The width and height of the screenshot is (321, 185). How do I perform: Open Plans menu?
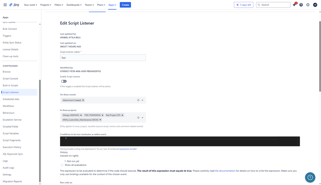[101, 5]
